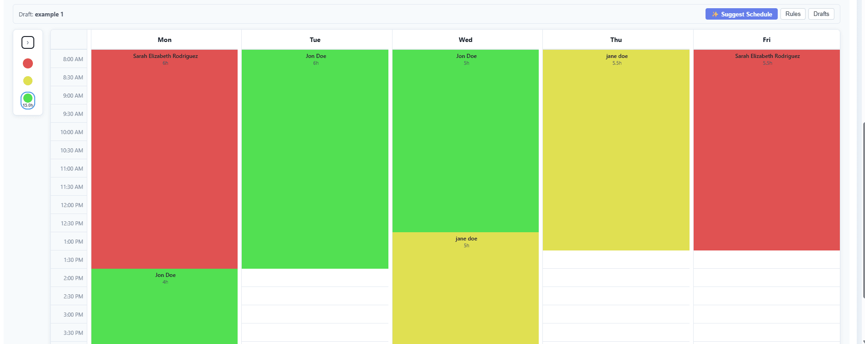The image size is (865, 344).
Task: Click the empty Thursday 2:00 PM slot
Action: tap(616, 278)
